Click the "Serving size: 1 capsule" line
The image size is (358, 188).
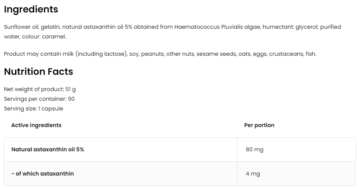[x=34, y=109]
